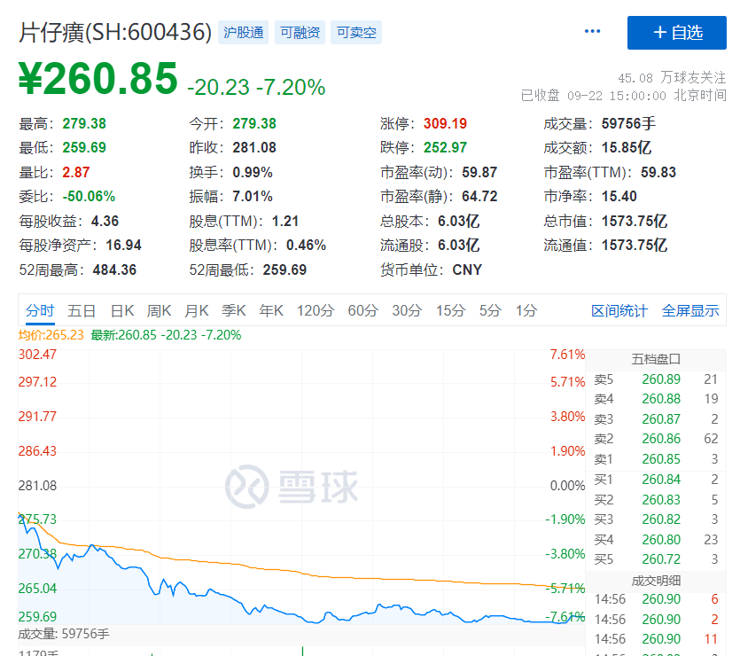Switch to the 15分 chart tab
Image resolution: width=740 pixels, height=656 pixels.
pyautogui.click(x=450, y=310)
